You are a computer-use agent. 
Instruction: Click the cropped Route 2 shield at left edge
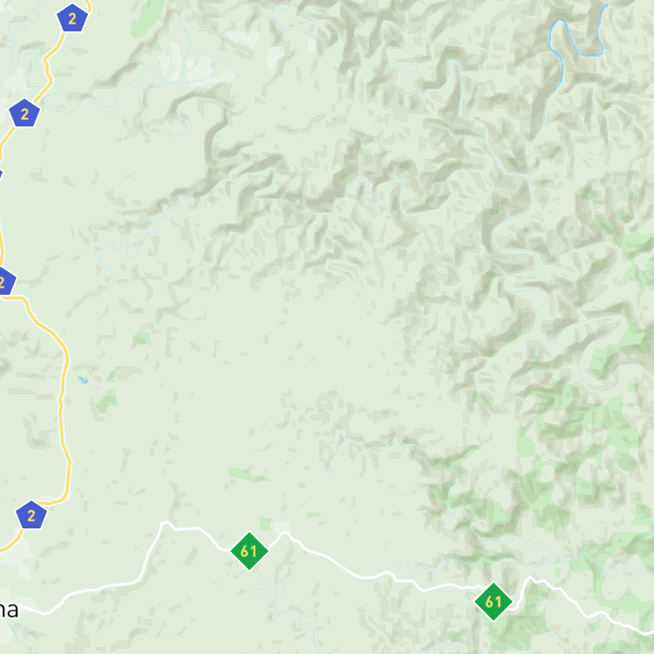tap(5, 282)
